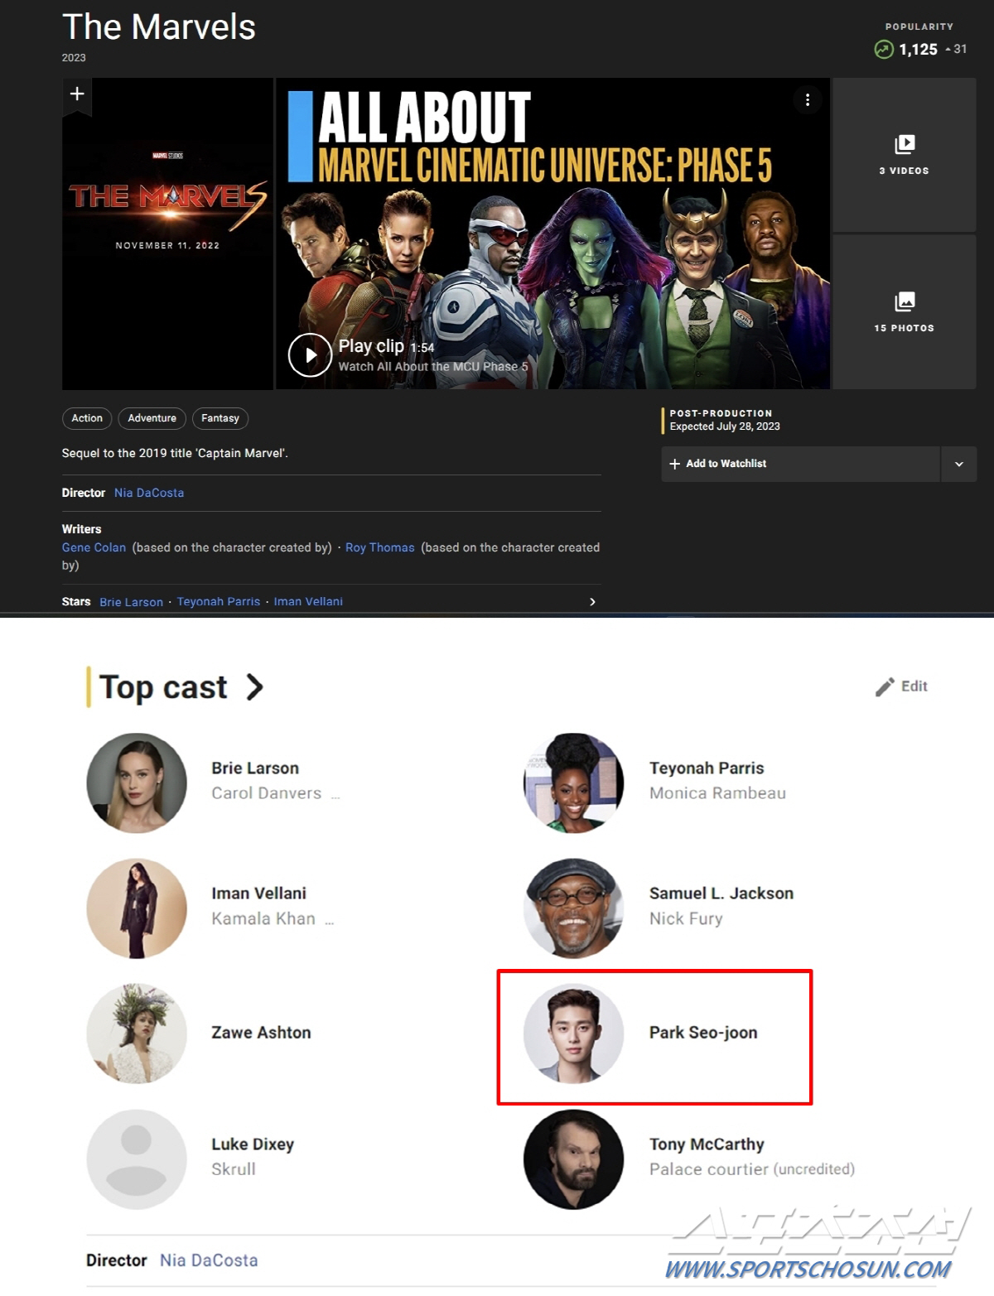
Task: Open Roy Thomas writer link
Action: (379, 547)
